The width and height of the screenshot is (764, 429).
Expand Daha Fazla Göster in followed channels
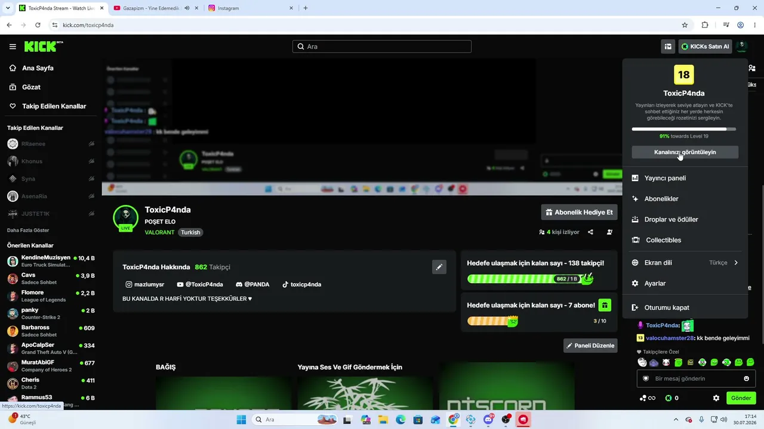coord(28,230)
